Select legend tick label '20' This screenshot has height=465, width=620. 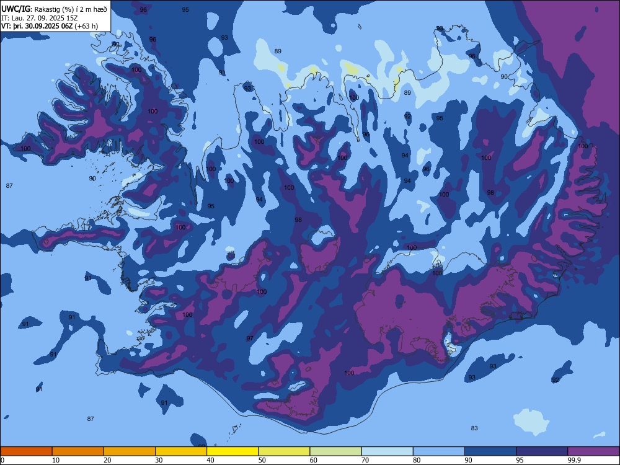[107, 460]
